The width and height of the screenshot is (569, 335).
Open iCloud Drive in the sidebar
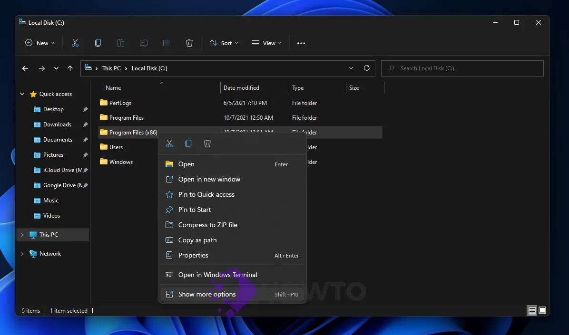click(x=58, y=170)
